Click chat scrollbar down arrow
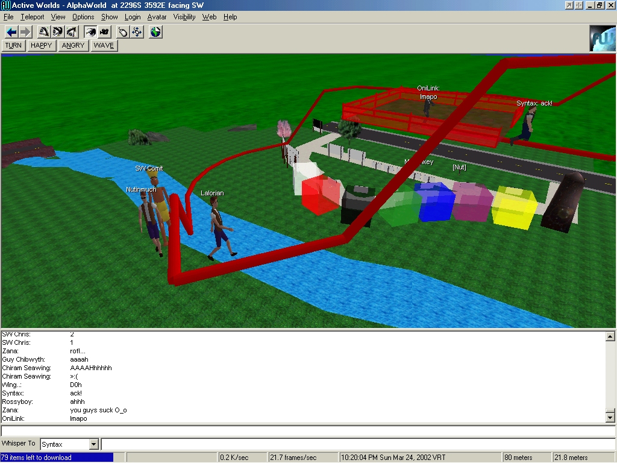This screenshot has height=463, width=617. pyautogui.click(x=610, y=417)
